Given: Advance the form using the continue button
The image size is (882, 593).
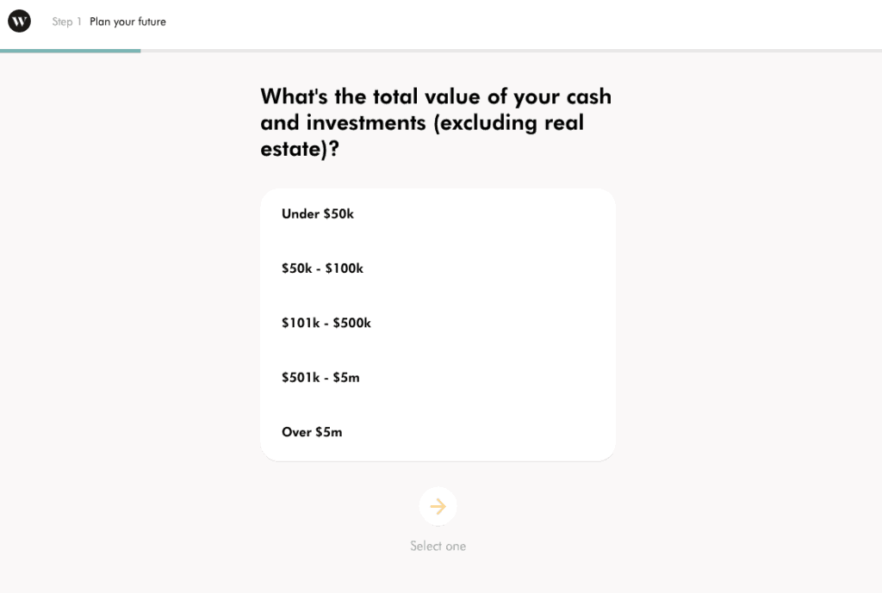Looking at the screenshot, I should pyautogui.click(x=438, y=506).
